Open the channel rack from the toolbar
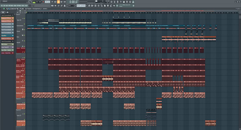Viewport: 241px width, 130px height. [95, 6]
